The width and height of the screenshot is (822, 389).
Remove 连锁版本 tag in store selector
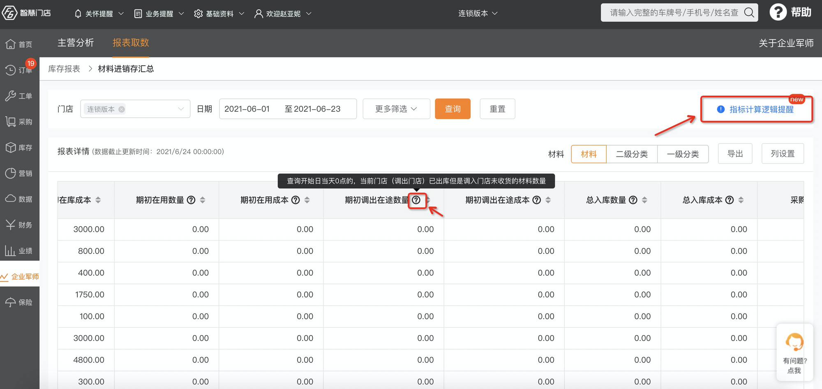tap(122, 109)
